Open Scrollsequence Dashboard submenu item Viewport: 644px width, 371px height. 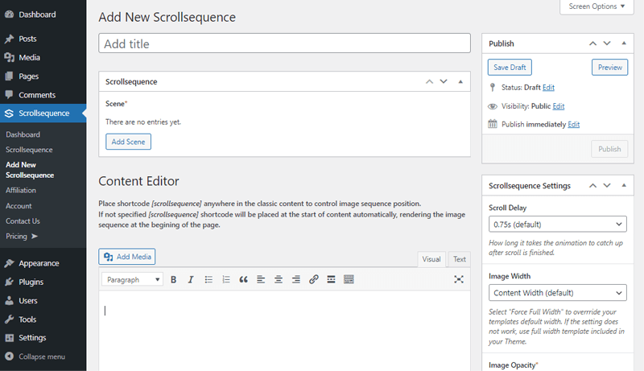(23, 134)
